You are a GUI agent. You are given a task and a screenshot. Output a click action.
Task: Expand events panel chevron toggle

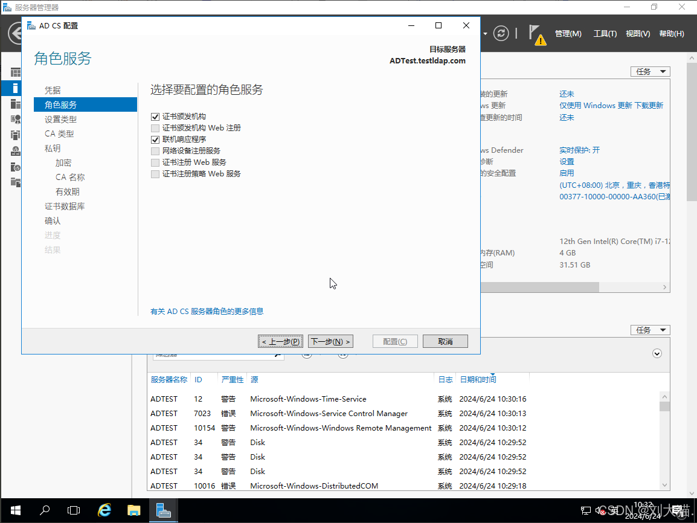(x=657, y=354)
